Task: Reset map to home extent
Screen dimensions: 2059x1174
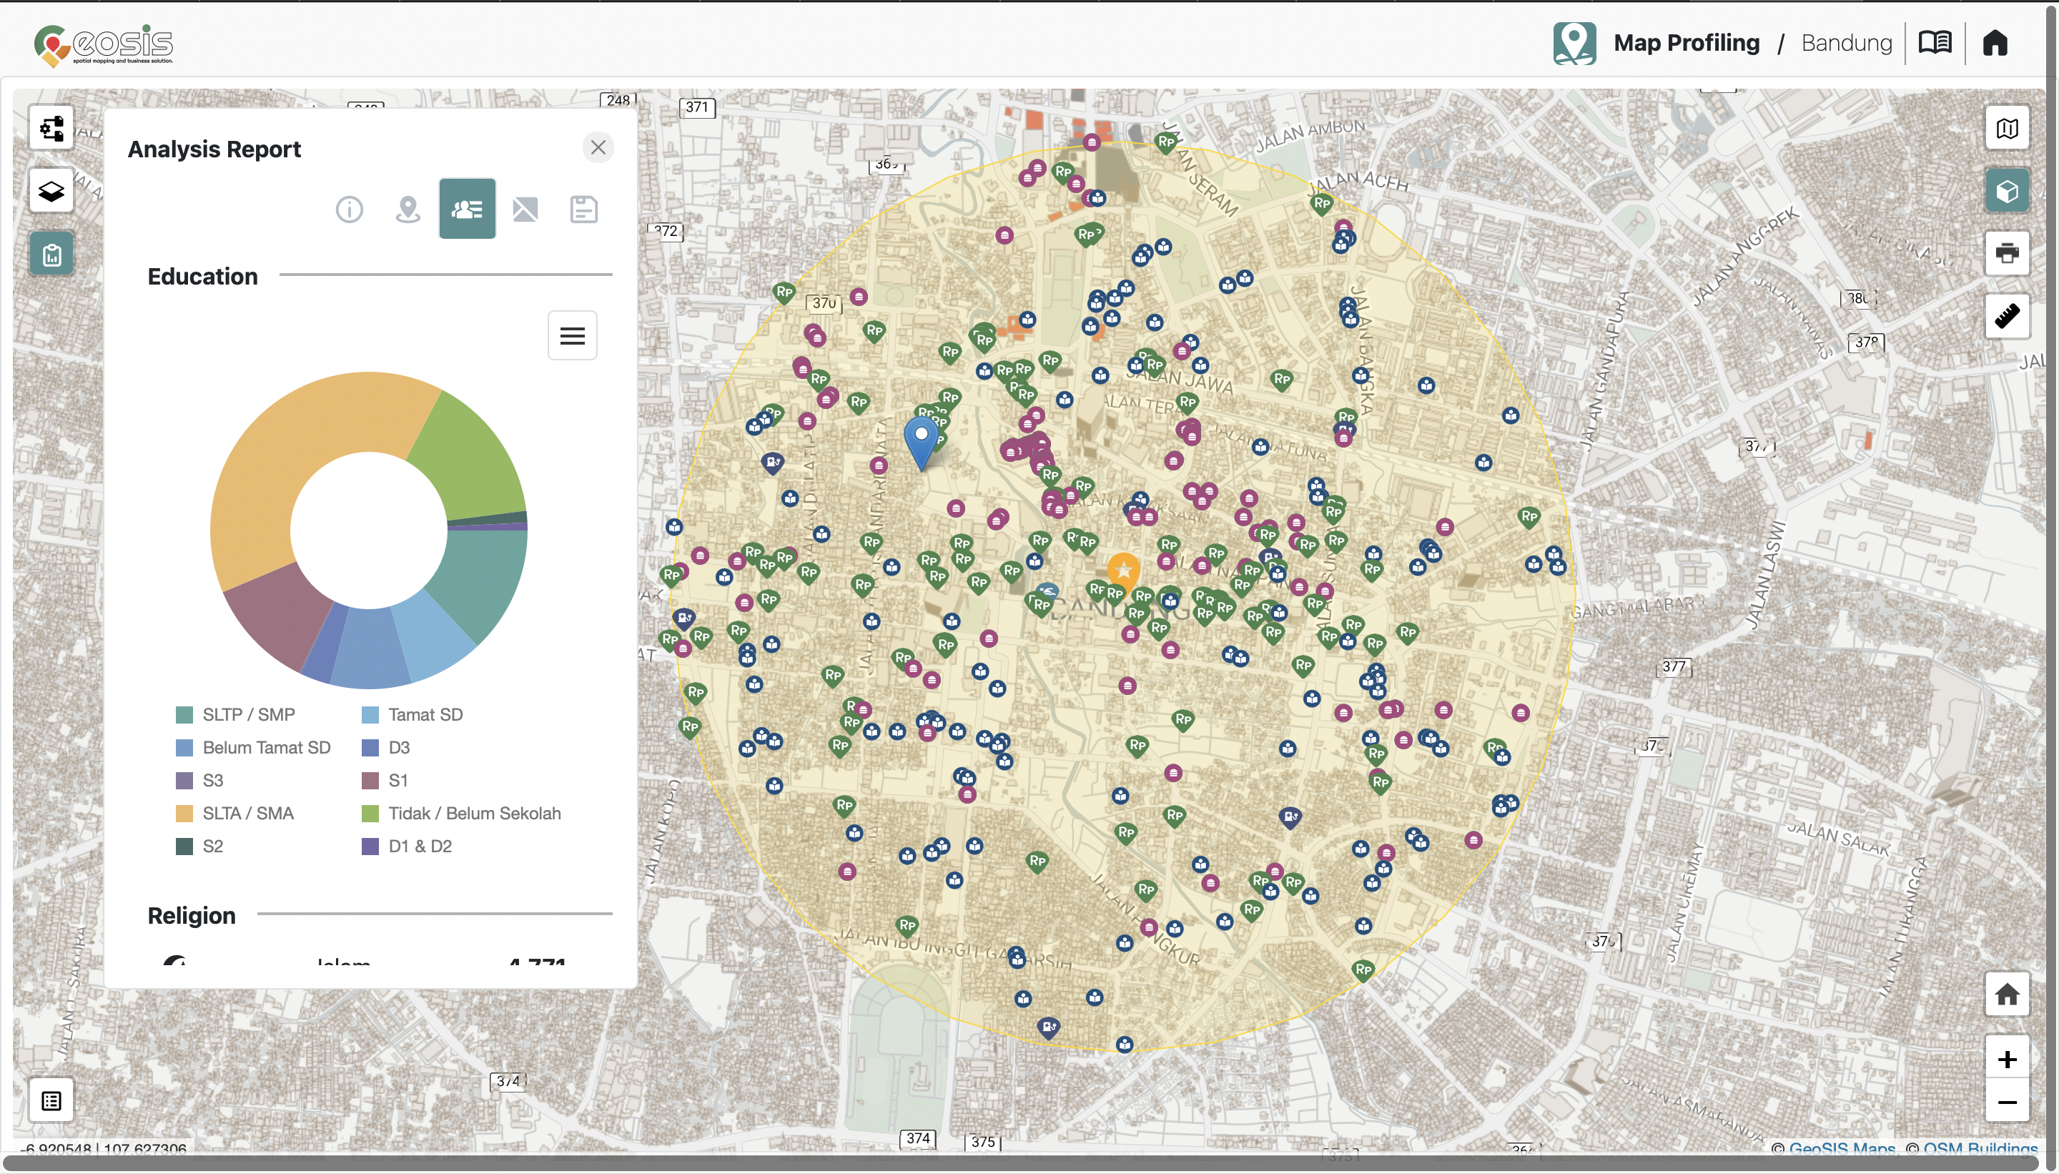Action: point(2007,995)
